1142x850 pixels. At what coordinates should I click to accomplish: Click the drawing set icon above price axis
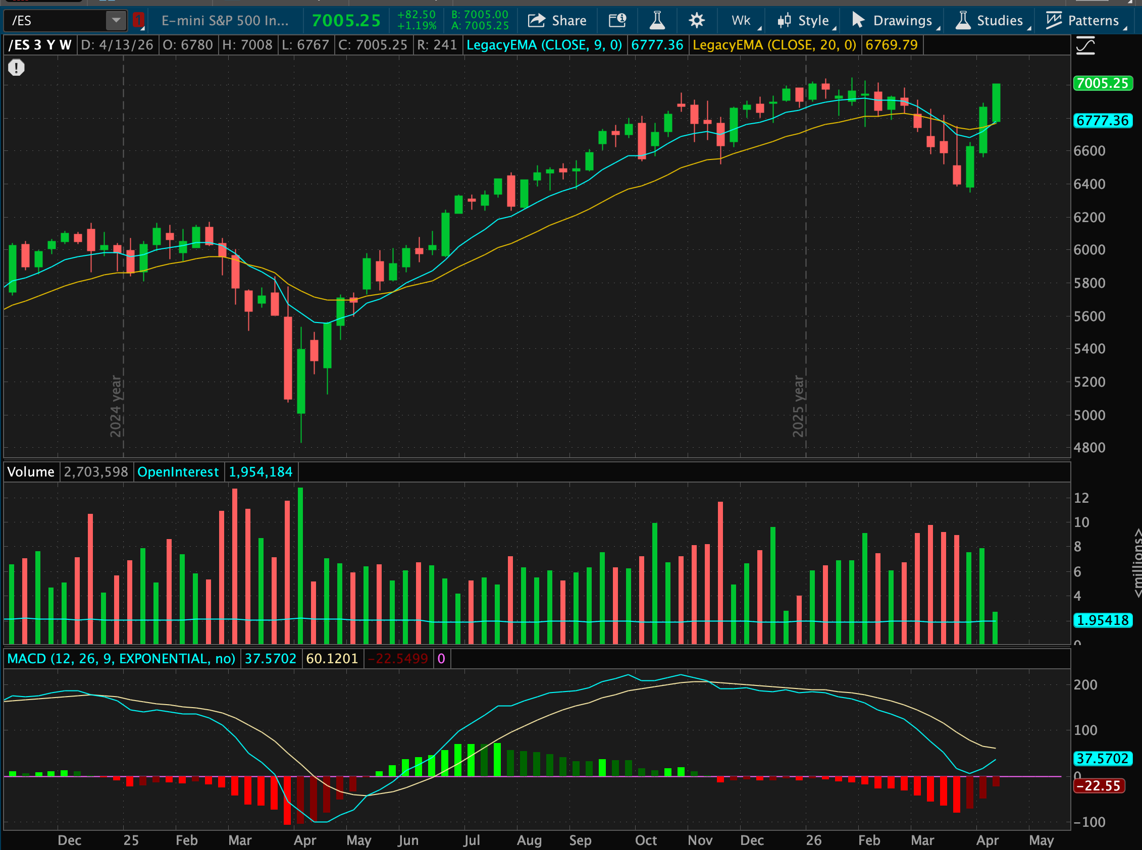click(1085, 46)
